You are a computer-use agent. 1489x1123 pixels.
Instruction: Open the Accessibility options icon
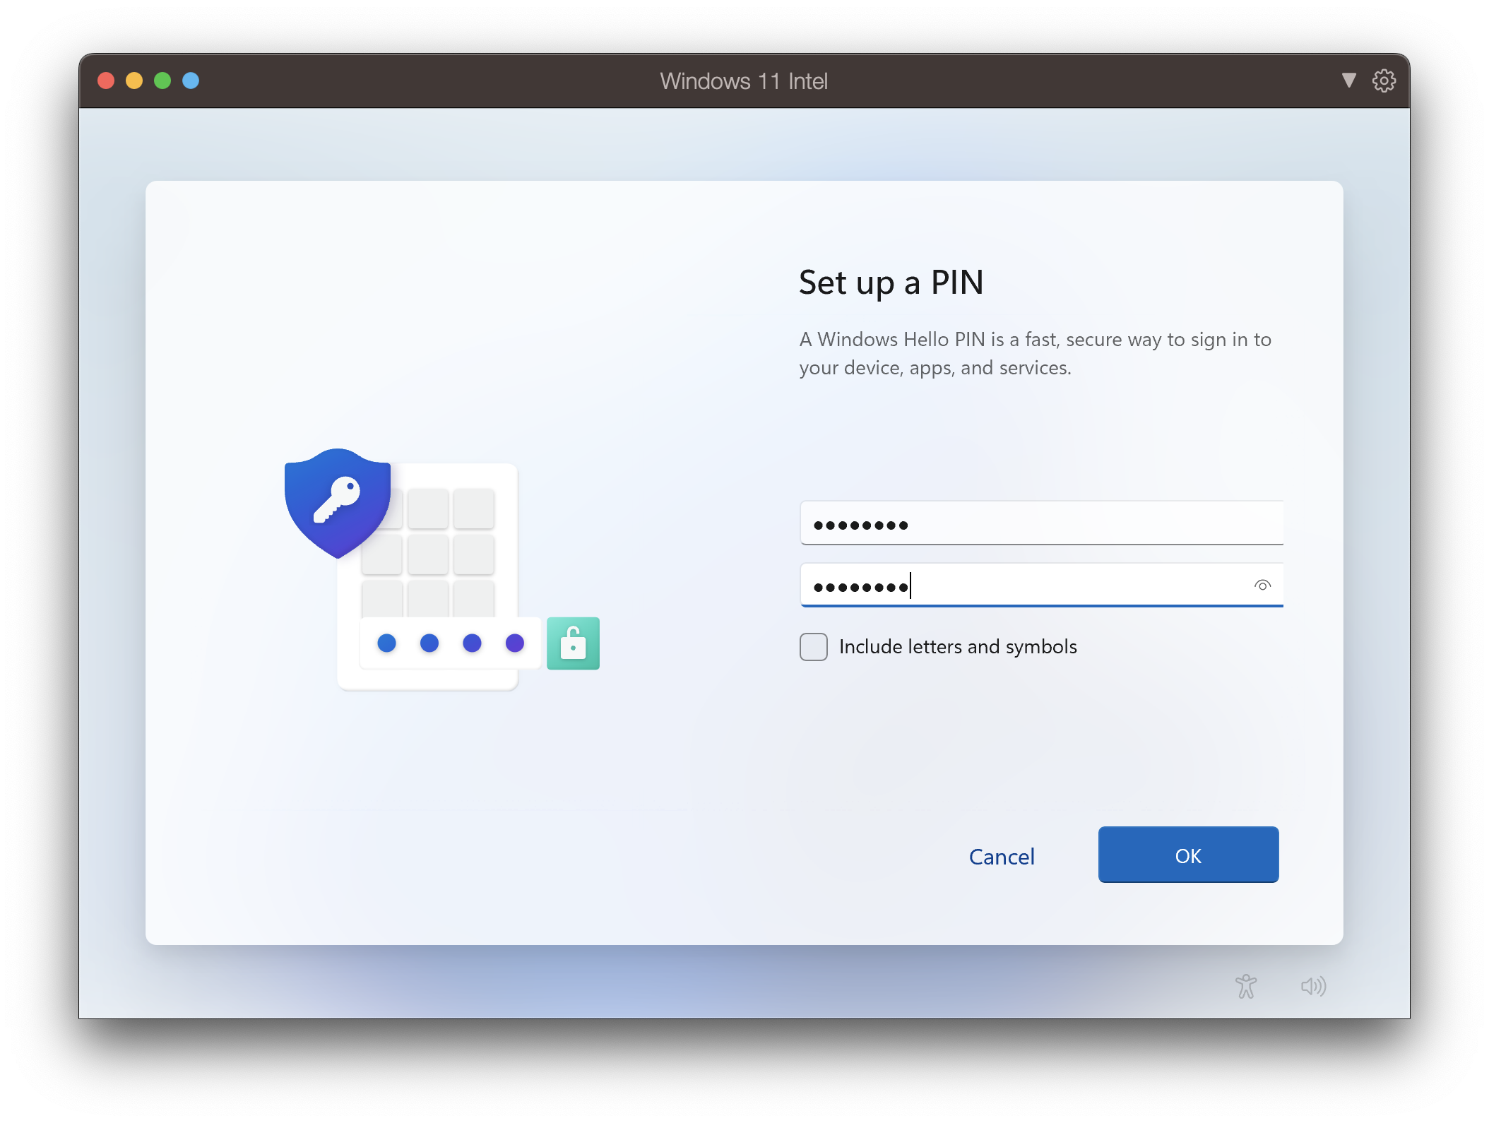click(x=1246, y=986)
